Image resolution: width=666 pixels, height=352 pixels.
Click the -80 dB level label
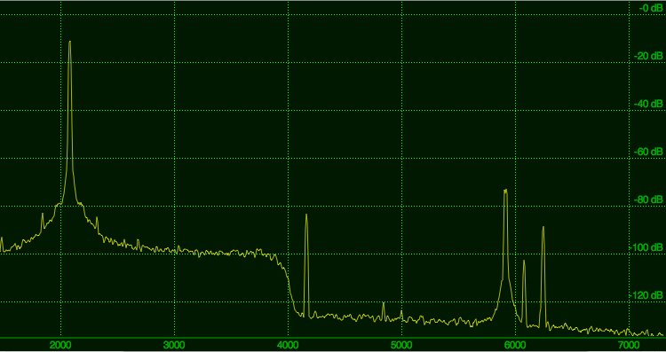pos(648,199)
